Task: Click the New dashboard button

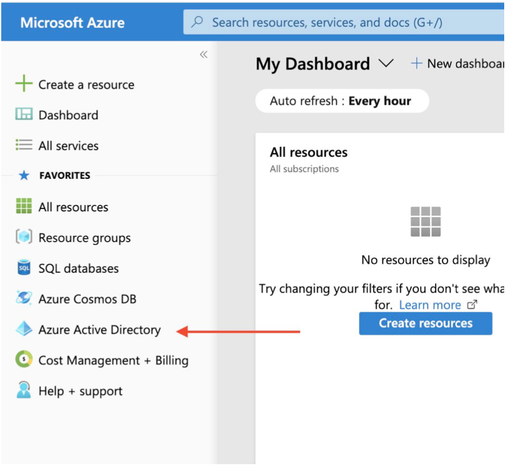Action: point(457,64)
